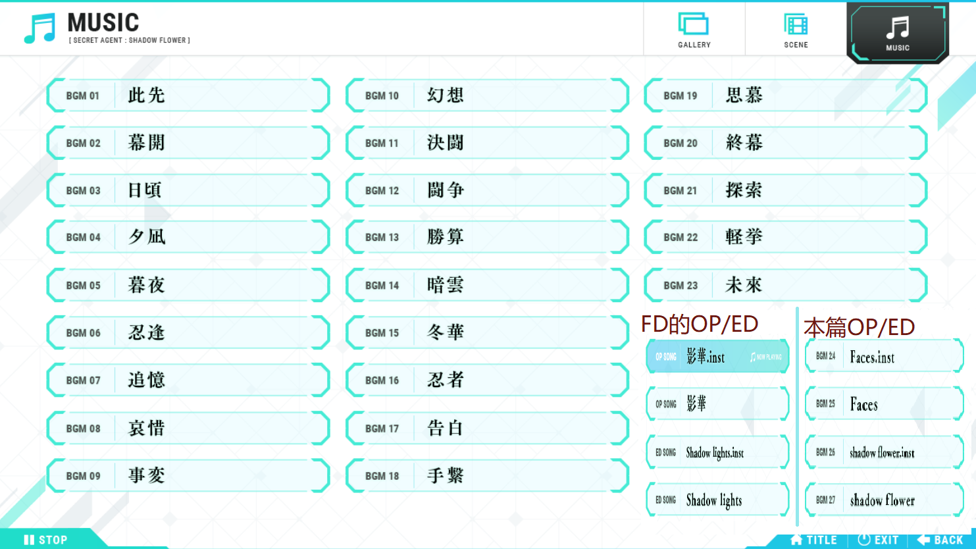Play BGM 12 闘争
This screenshot has width=976, height=549.
(x=487, y=190)
